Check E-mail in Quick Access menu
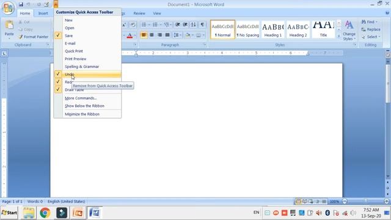 click(x=87, y=43)
